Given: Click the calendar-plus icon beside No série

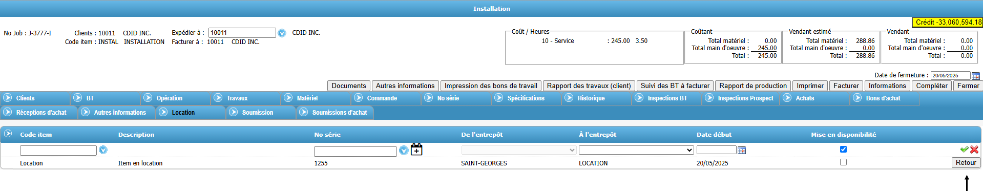Looking at the screenshot, I should click(x=417, y=149).
